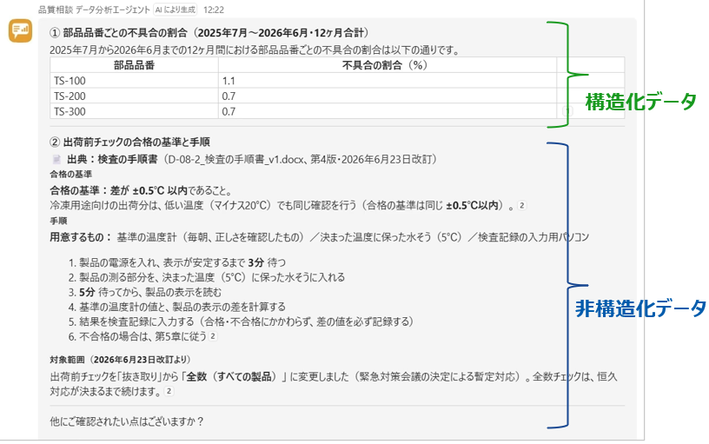The image size is (709, 444).
Task: Click the 不具合の割合（%） column header
Action: 388,65
